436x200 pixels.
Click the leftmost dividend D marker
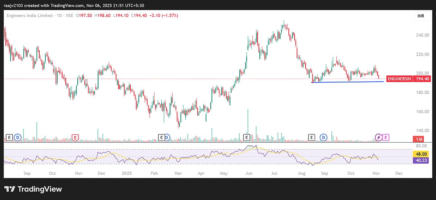(17, 137)
